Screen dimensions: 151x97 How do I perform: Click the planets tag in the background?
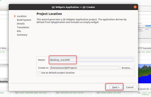coord(110,93)
